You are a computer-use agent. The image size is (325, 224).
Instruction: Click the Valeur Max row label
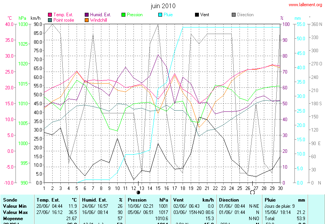click(x=15, y=212)
